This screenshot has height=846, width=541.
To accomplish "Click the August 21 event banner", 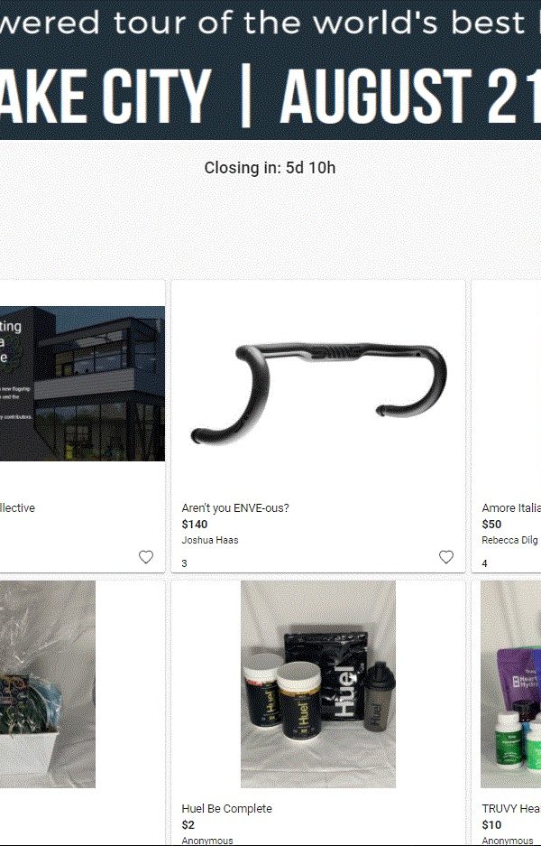I will tap(270, 70).
